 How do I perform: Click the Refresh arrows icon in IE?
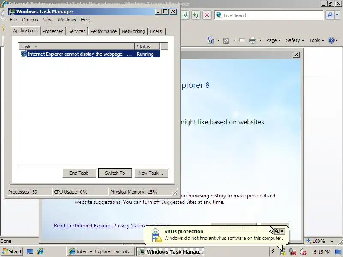pos(196,15)
